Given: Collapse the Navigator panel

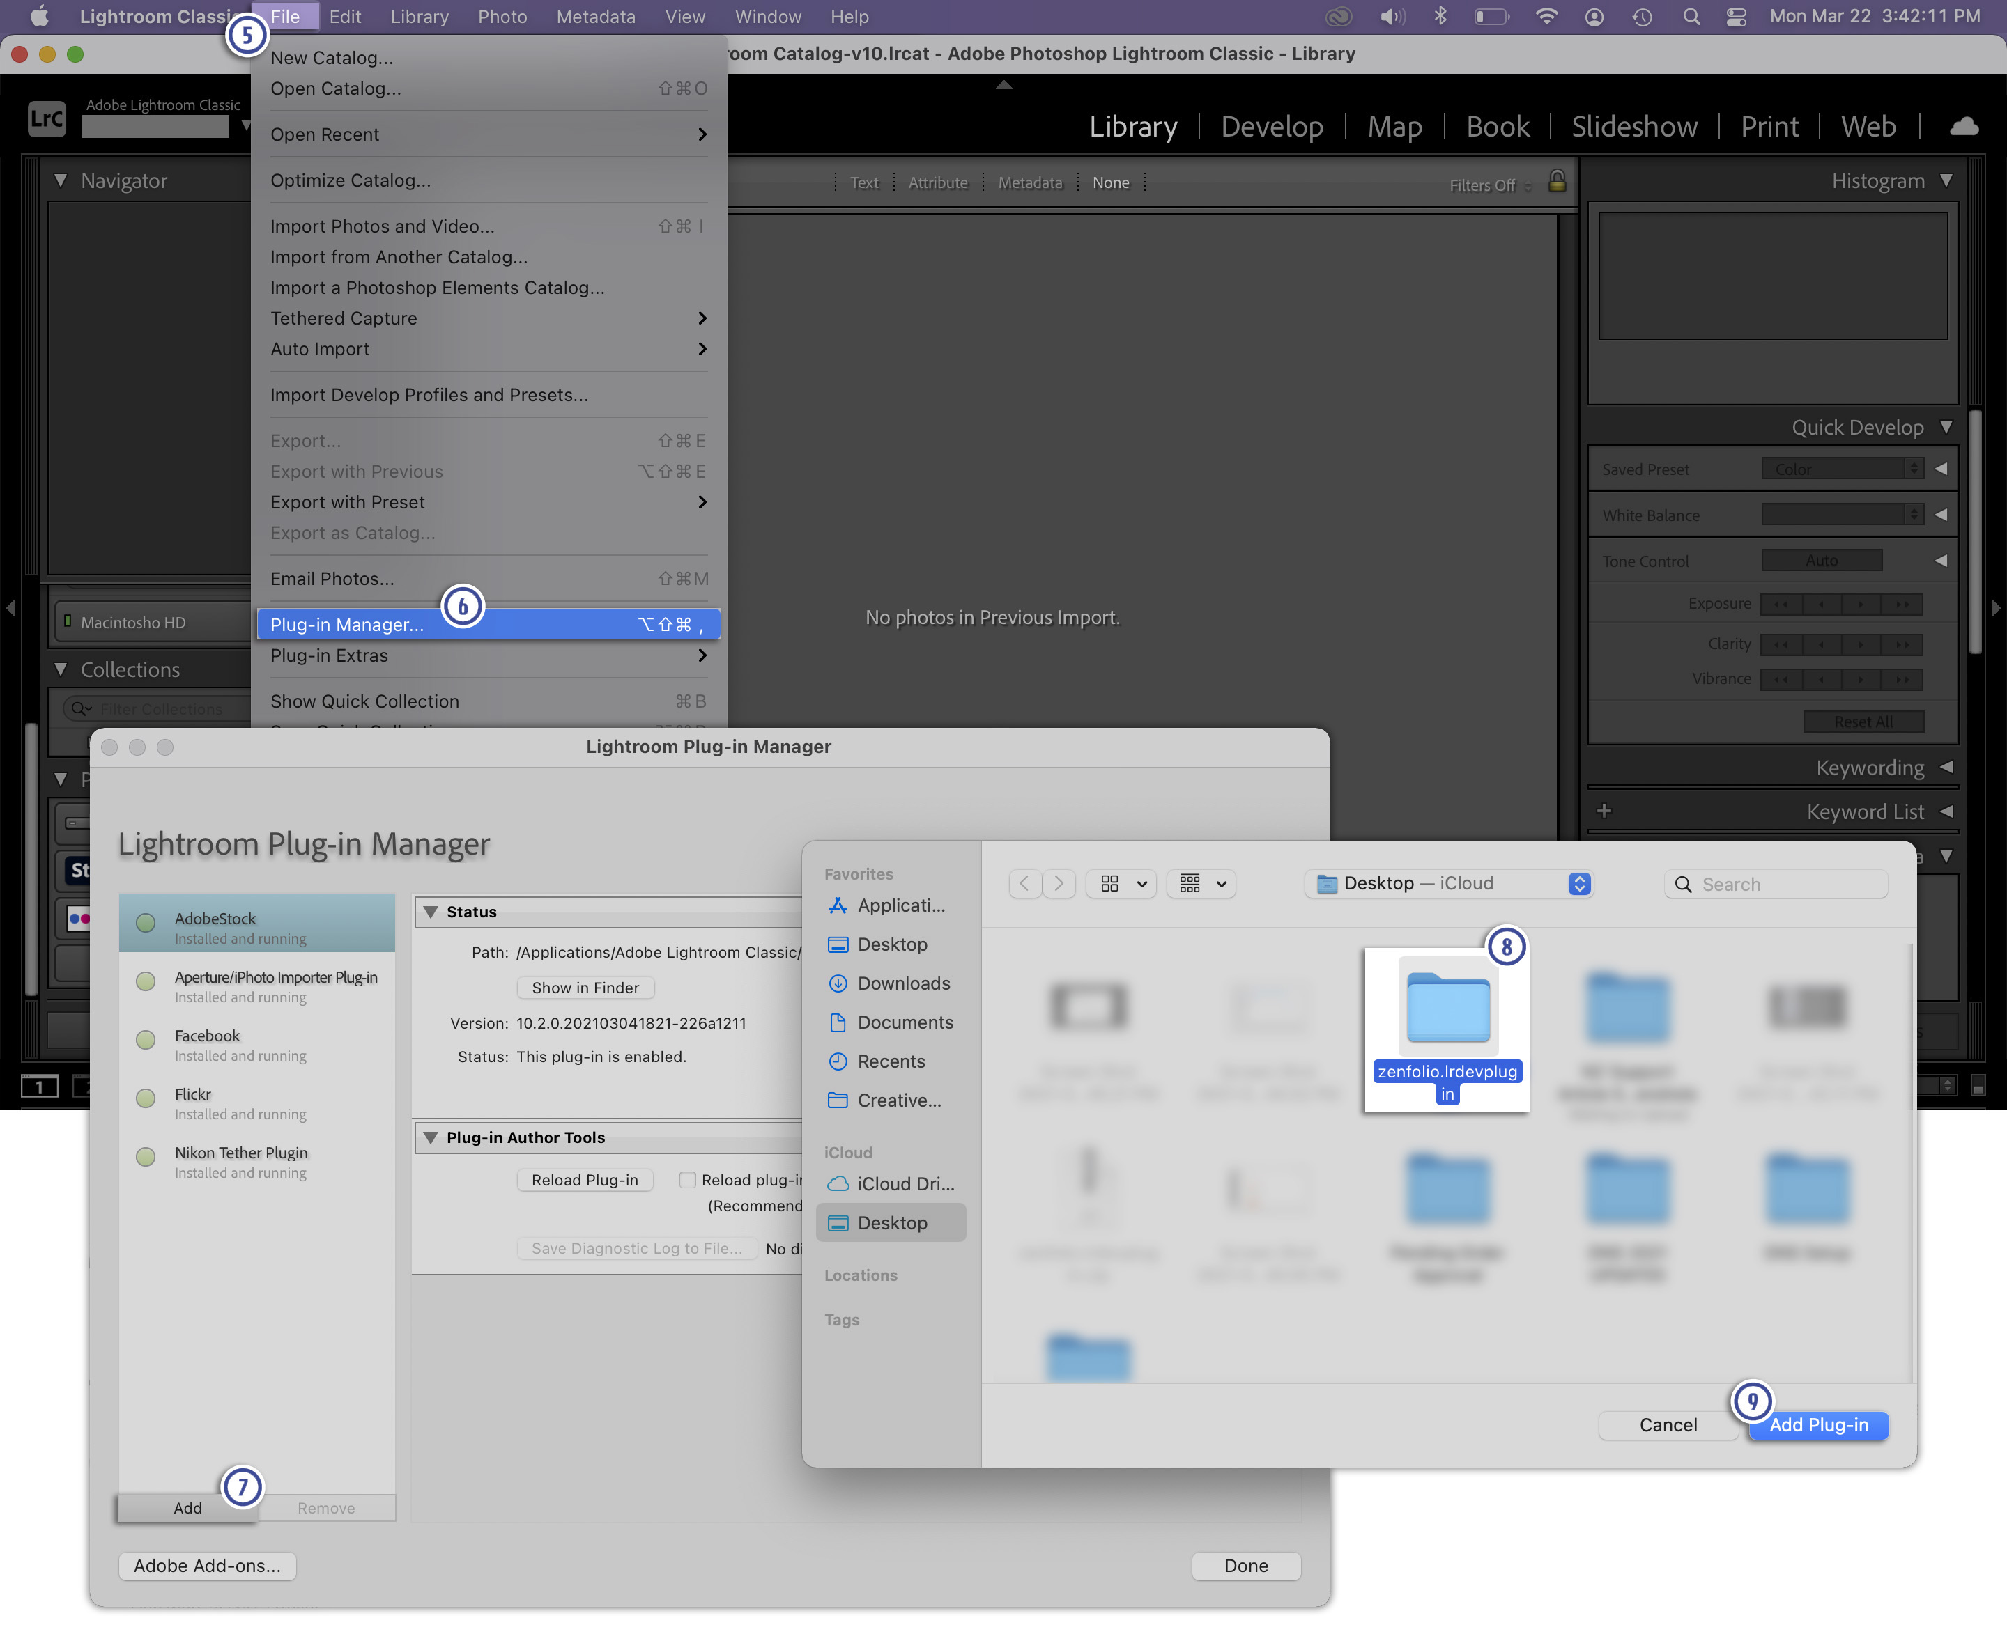Looking at the screenshot, I should [x=61, y=180].
